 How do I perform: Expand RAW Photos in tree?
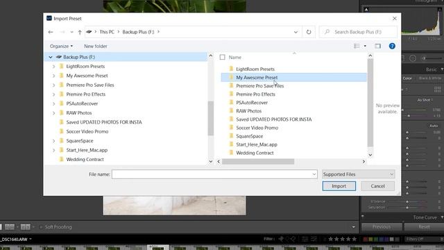[x=53, y=112]
